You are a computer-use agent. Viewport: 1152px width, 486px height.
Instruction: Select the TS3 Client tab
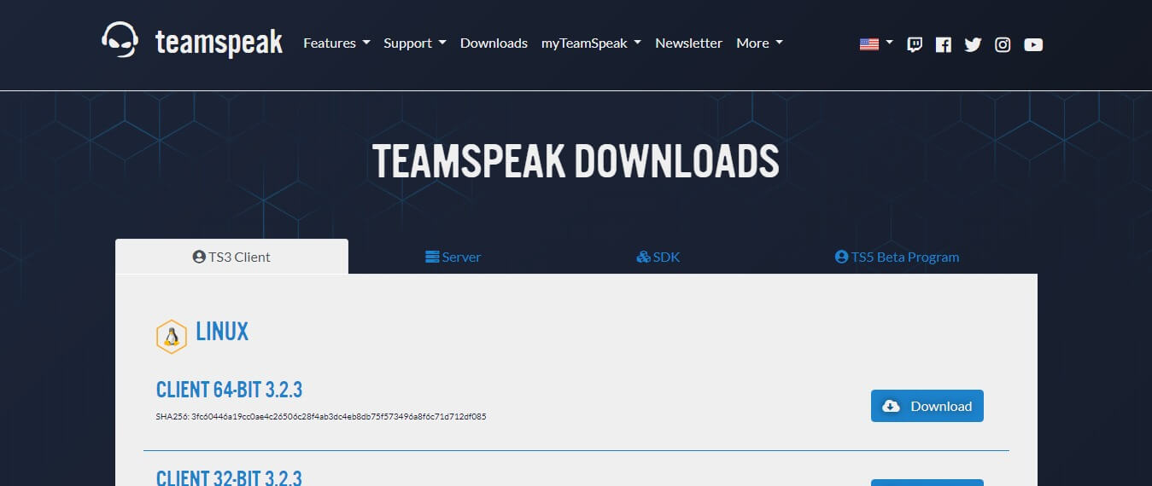click(x=231, y=257)
